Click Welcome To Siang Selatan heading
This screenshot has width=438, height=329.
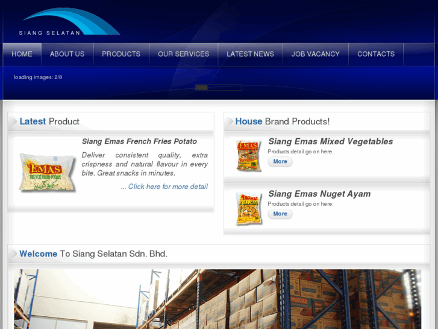point(93,254)
